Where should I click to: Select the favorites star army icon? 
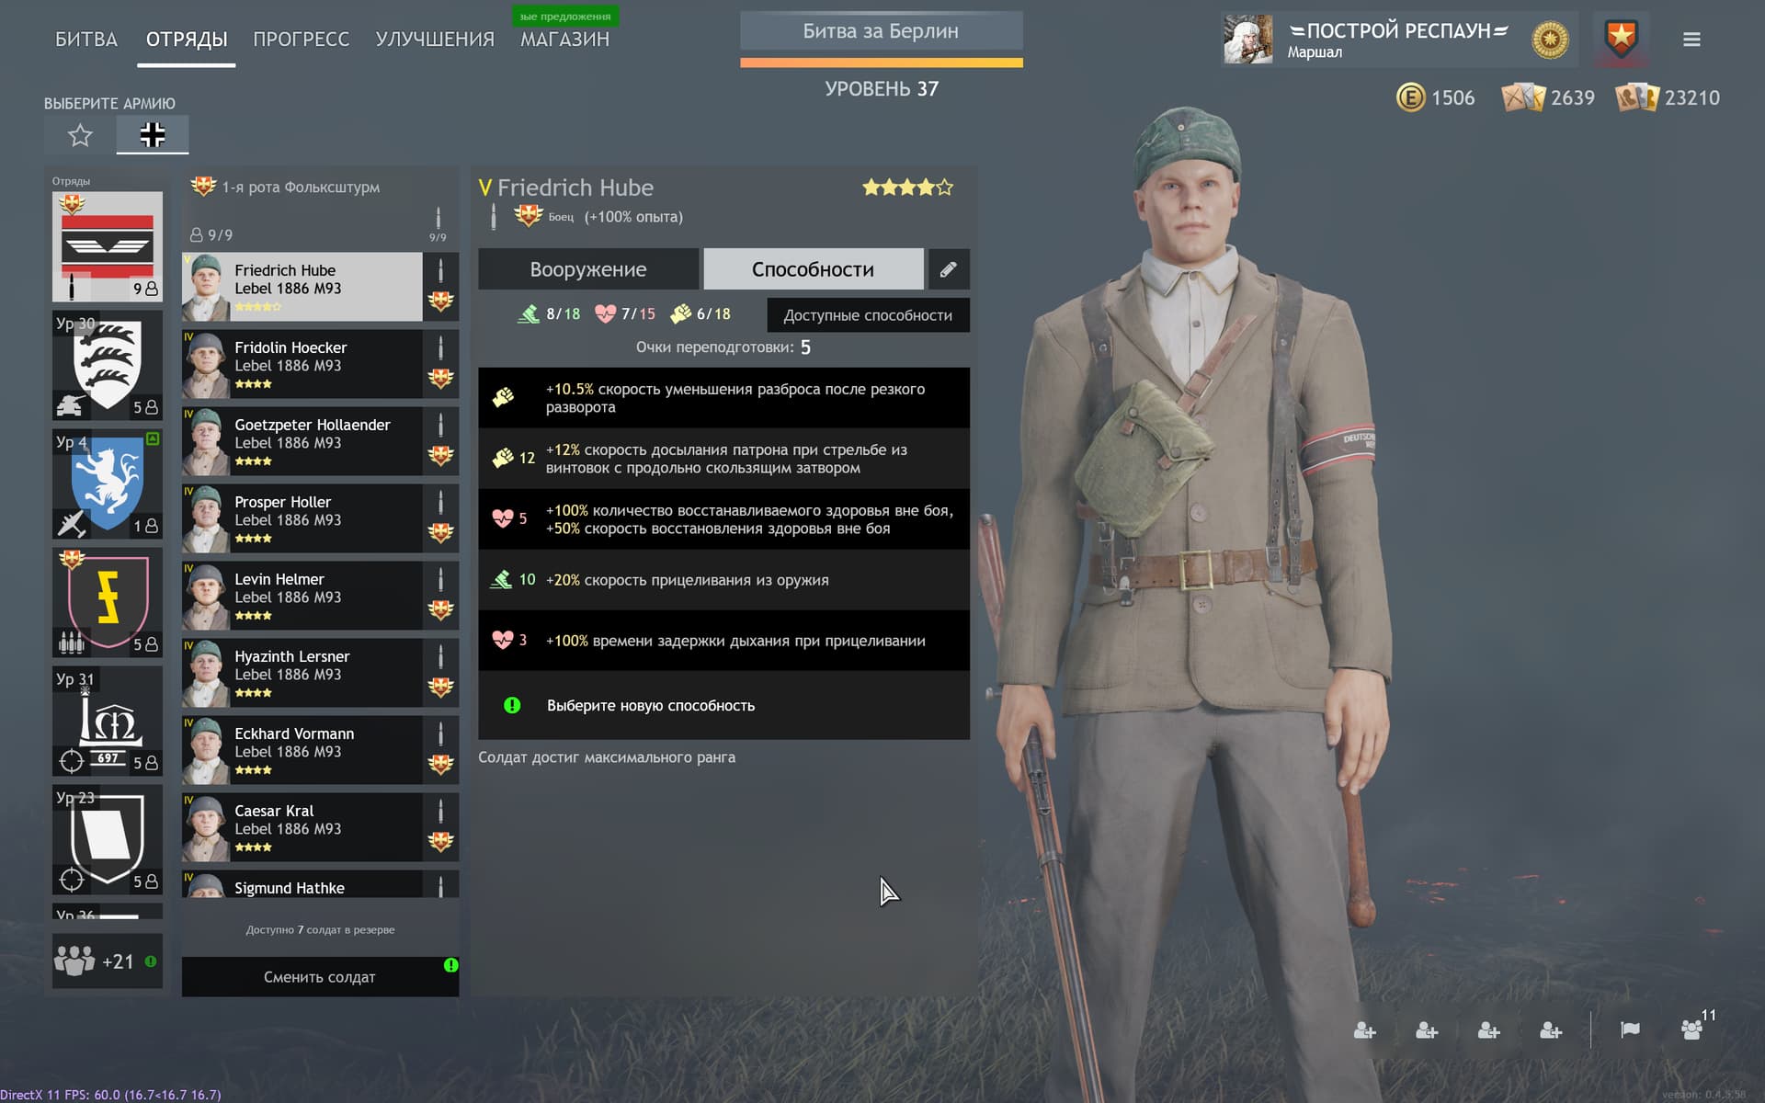(80, 136)
